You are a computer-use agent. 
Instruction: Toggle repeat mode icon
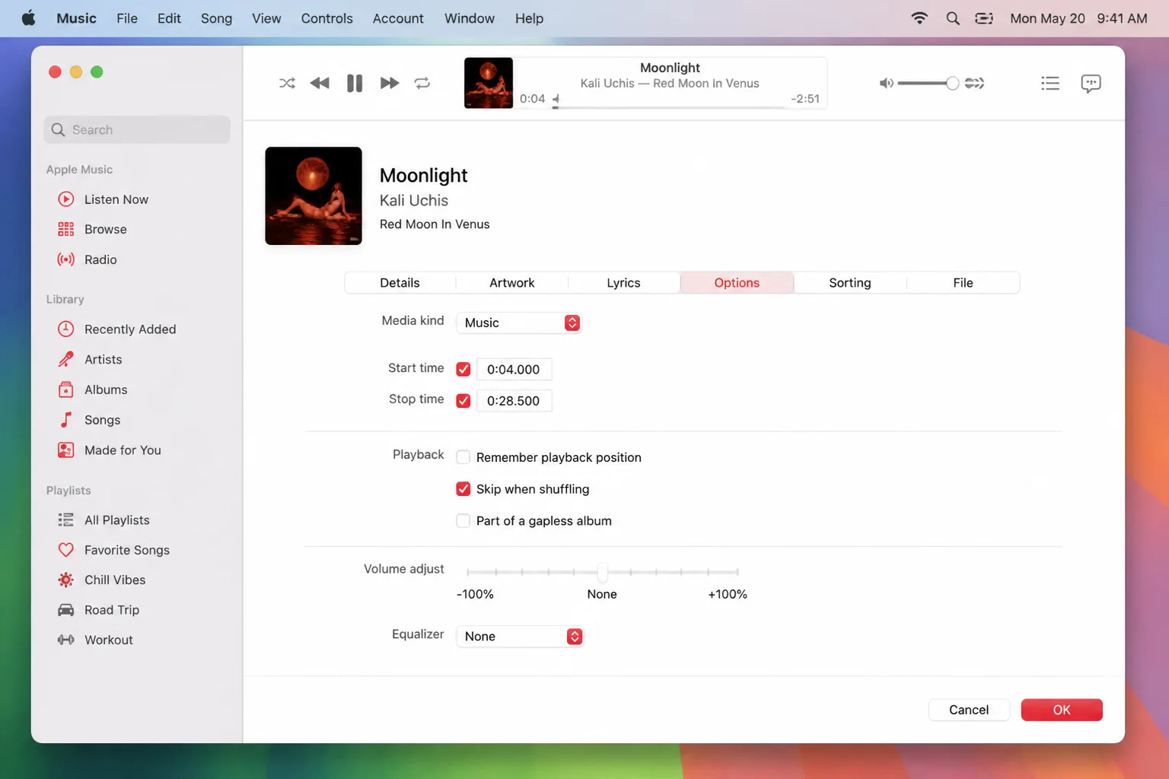click(x=422, y=83)
